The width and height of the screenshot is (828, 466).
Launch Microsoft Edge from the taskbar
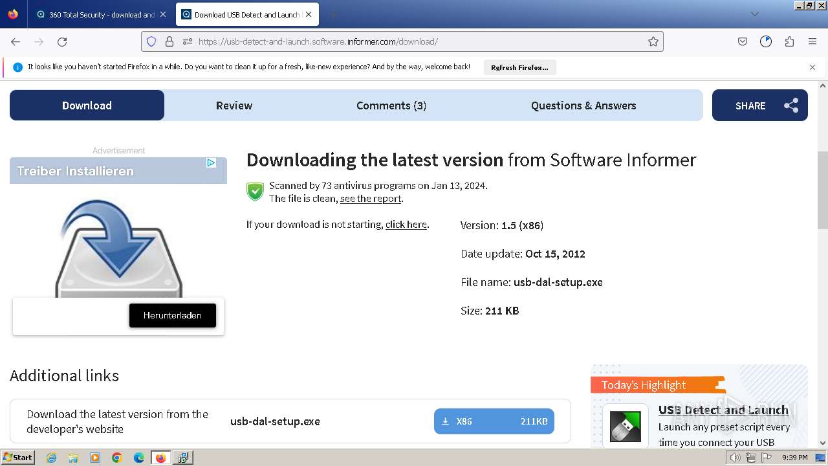(139, 458)
